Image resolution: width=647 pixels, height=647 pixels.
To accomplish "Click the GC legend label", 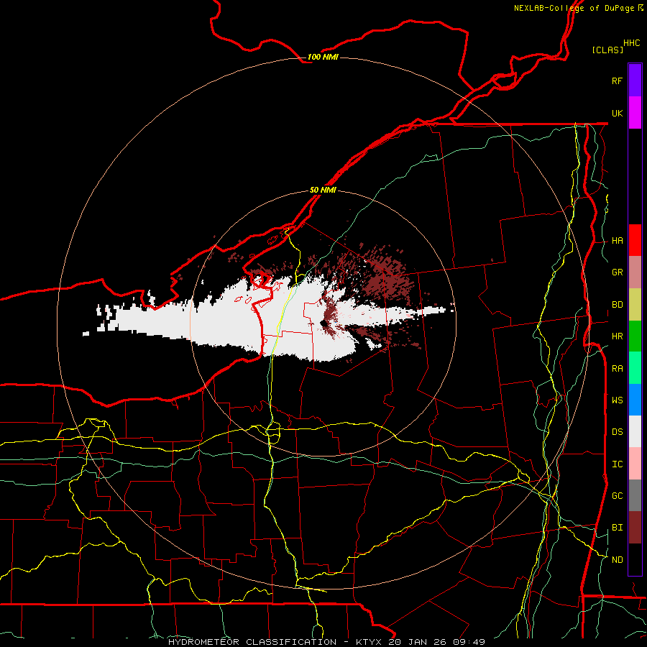I will 617,496.
